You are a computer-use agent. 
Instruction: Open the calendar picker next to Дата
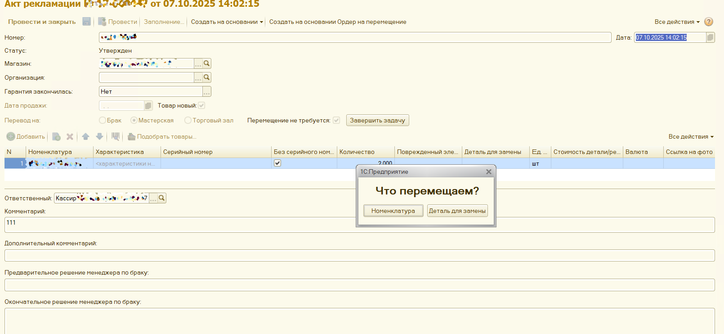click(710, 37)
